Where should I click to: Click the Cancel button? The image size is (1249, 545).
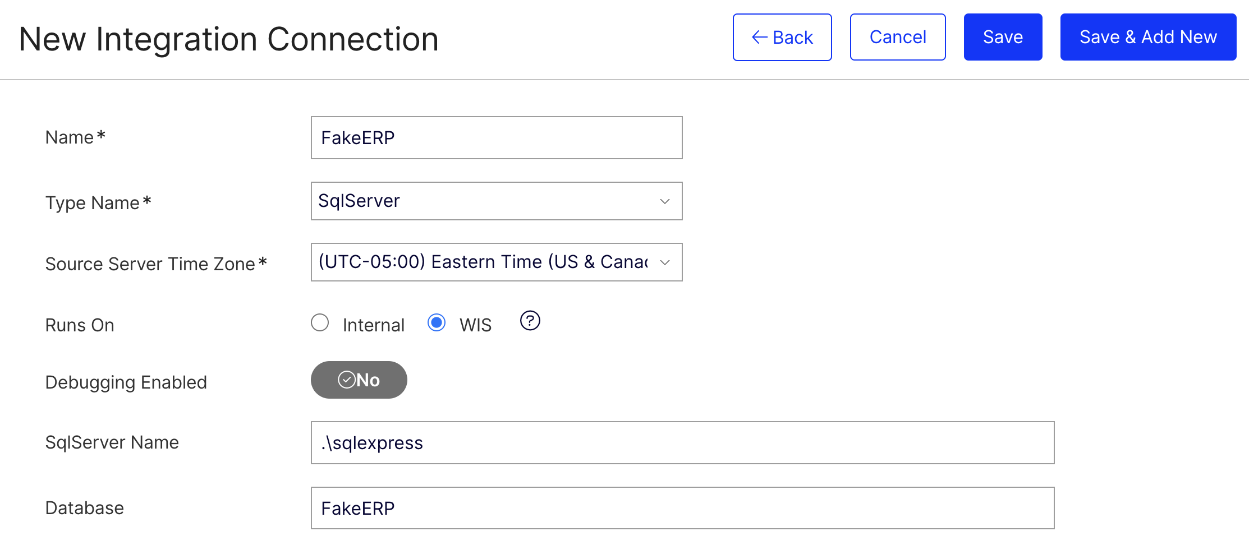pyautogui.click(x=897, y=38)
